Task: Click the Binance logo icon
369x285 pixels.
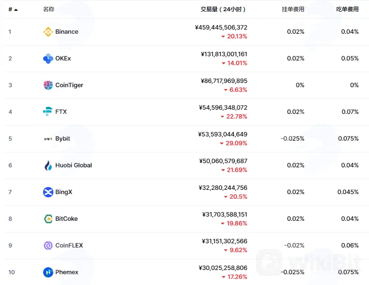Action: [x=48, y=32]
